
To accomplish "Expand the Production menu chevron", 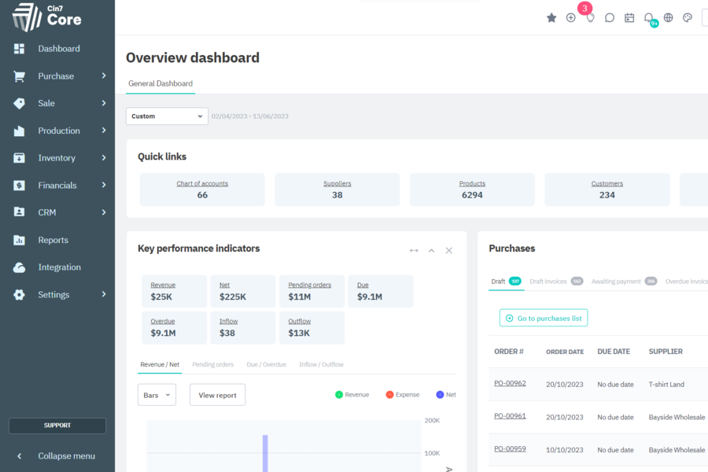I will click(x=104, y=131).
